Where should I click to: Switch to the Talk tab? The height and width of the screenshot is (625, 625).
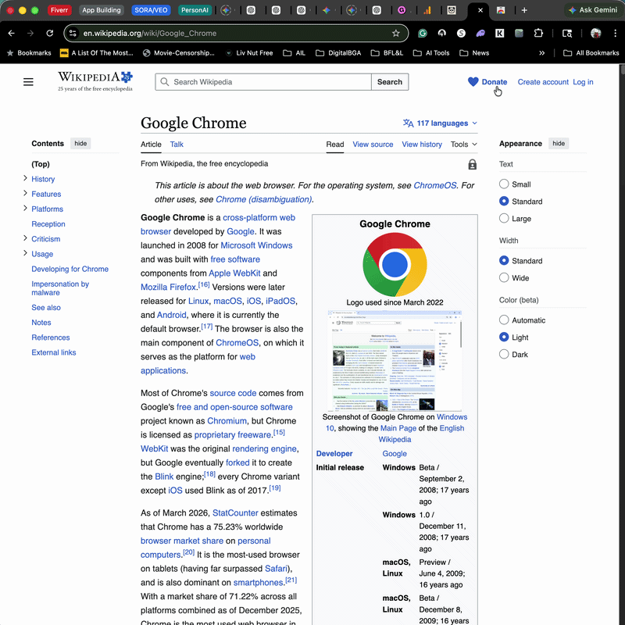(177, 145)
